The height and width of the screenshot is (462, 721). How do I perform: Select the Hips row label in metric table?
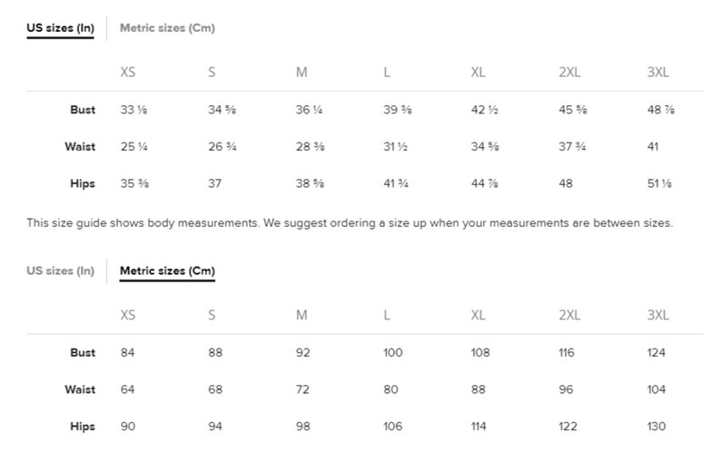point(83,426)
